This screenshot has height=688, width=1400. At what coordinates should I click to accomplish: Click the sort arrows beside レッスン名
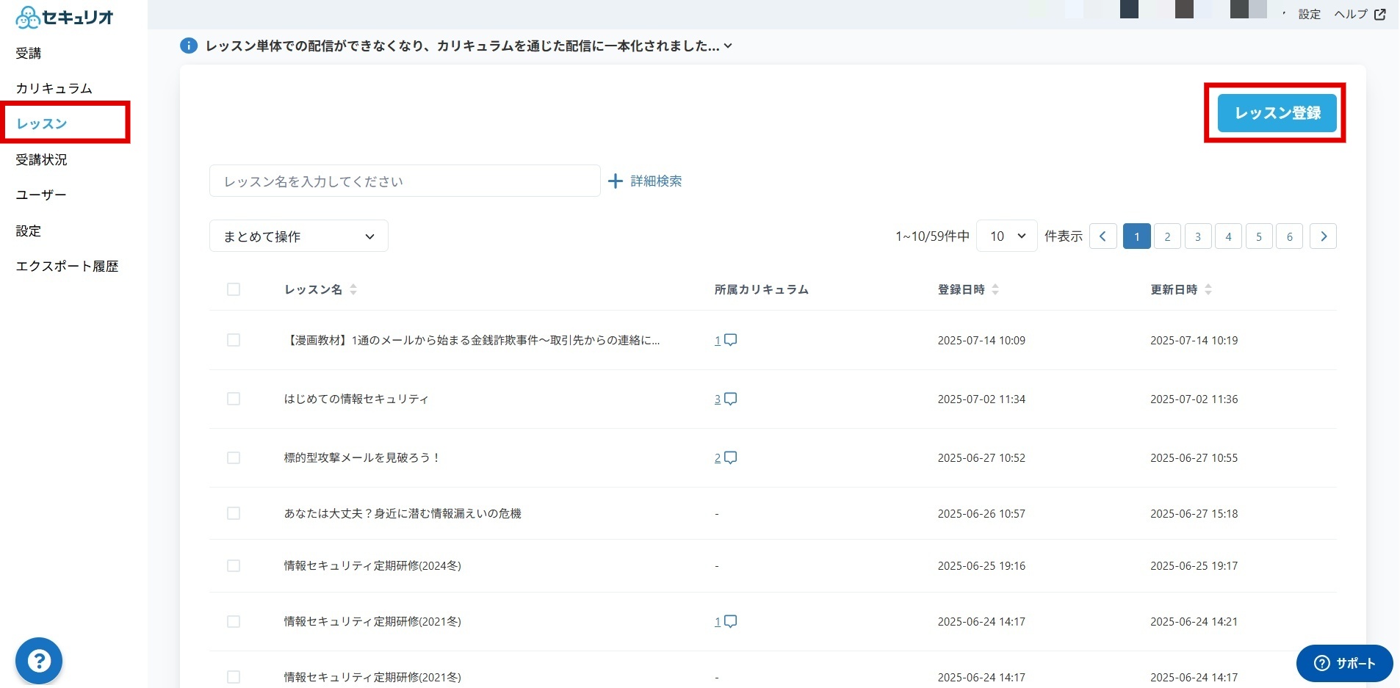(353, 289)
